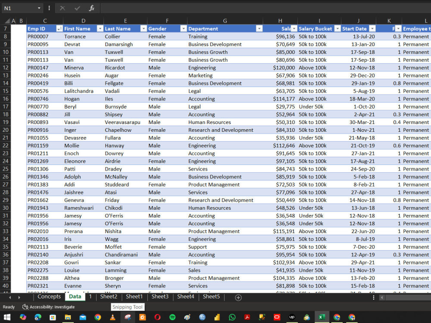Image resolution: width=431 pixels, height=323 pixels.
Task: Add a new sheet with plus icon
Action: point(238,298)
